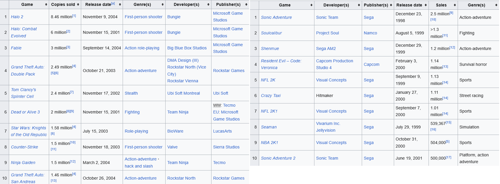
Task: Open the Sonic Adventure 2 link
Action: click(278, 158)
